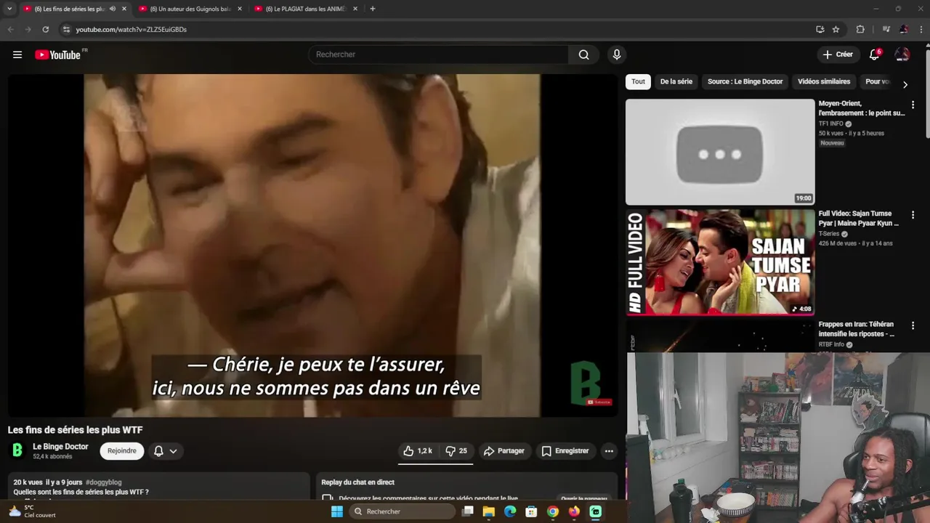Click the install/cast screen icon in address bar
Screen dimensions: 930x523
[x=820, y=29]
